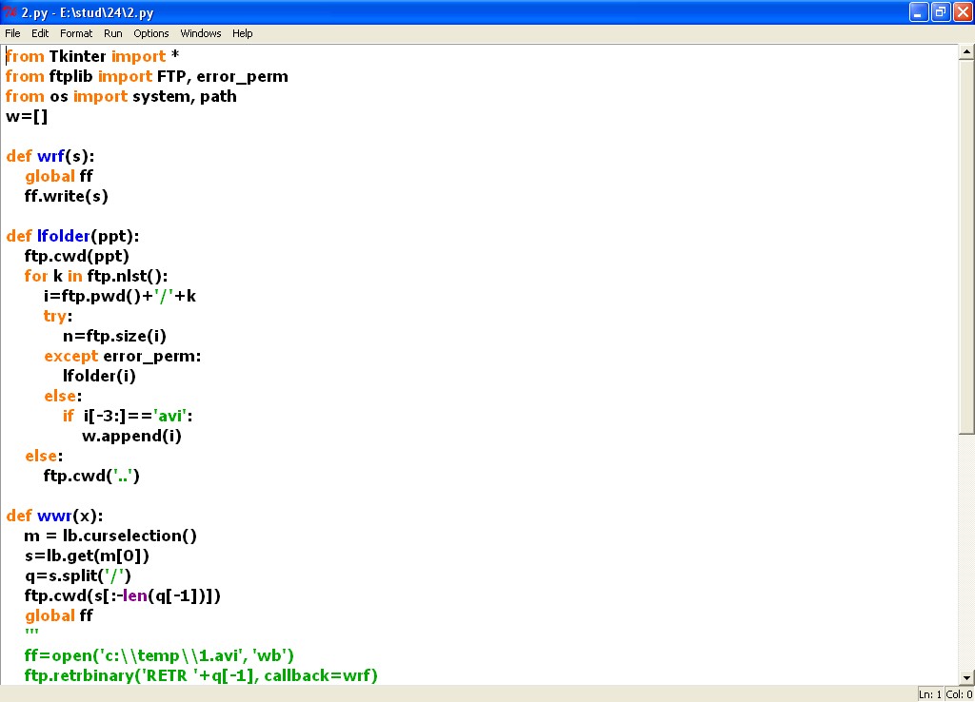This screenshot has width=975, height=702.
Task: Restore down the 2.py editor window
Action: tap(940, 12)
